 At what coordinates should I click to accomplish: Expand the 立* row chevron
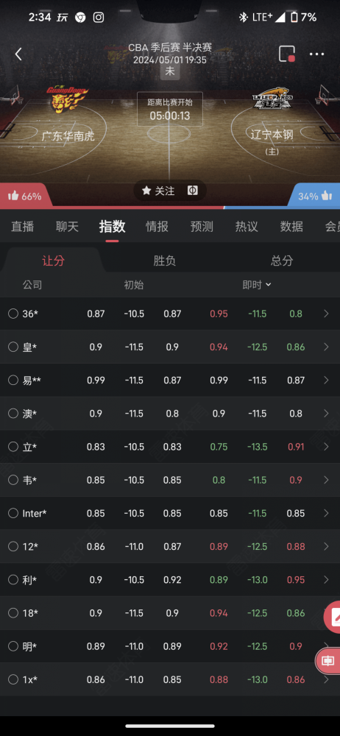pos(326,447)
